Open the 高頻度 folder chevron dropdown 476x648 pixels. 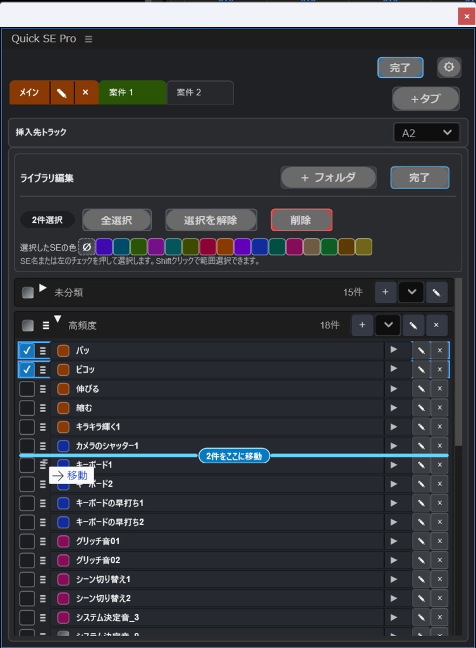tap(388, 325)
